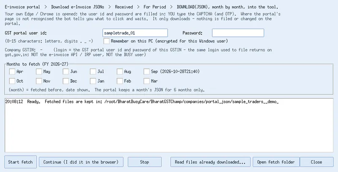Tick the Jan month checkbox
338x172 pixels.
(x=93, y=81)
